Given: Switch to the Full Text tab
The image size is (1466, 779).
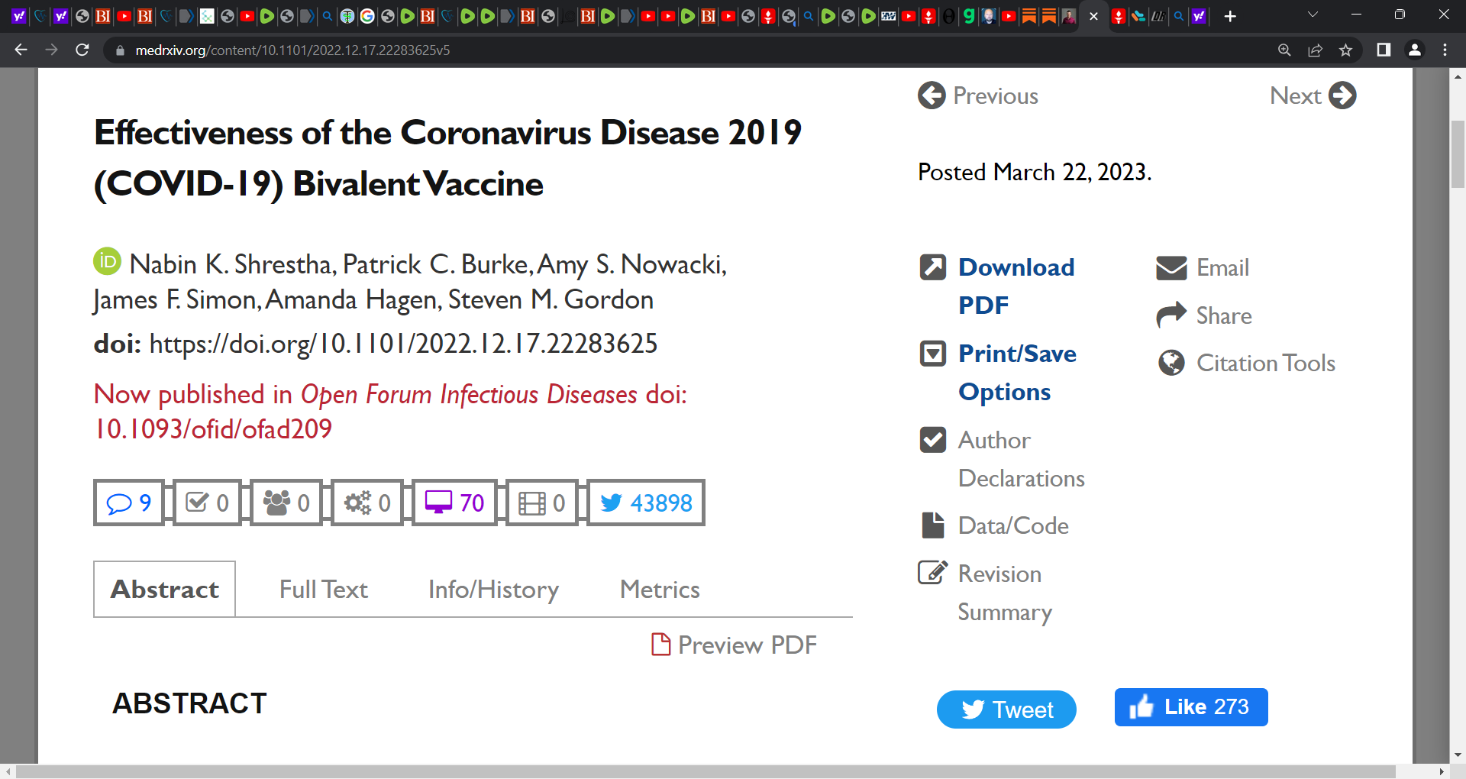Looking at the screenshot, I should tap(323, 590).
